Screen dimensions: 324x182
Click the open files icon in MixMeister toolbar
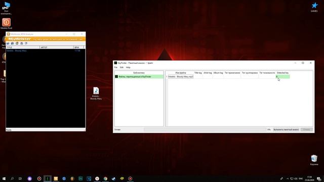pos(8,43)
